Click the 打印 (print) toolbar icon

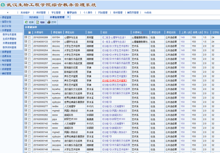[x=52, y=22]
